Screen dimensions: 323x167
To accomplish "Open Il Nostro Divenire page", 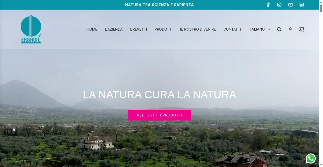I will point(198,29).
